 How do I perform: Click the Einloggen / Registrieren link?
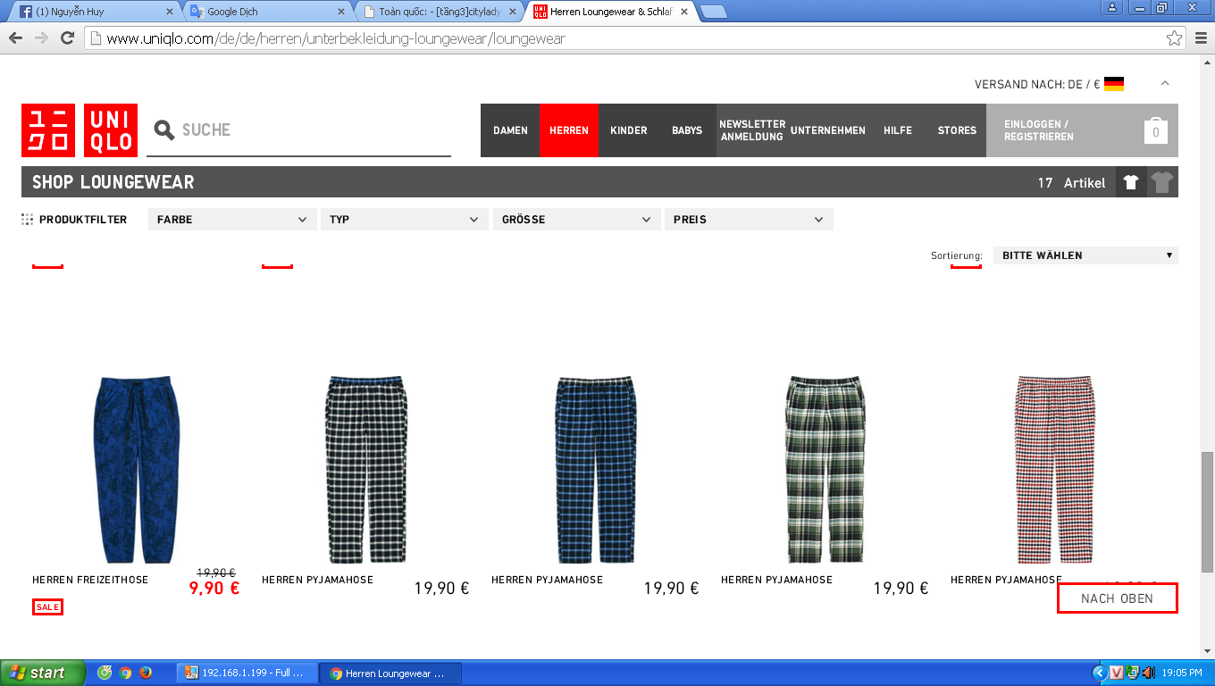coord(1038,130)
